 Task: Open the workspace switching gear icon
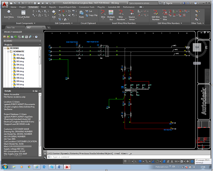click(x=182, y=161)
